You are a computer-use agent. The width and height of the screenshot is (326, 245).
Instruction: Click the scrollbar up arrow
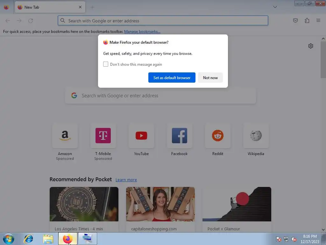point(323,39)
